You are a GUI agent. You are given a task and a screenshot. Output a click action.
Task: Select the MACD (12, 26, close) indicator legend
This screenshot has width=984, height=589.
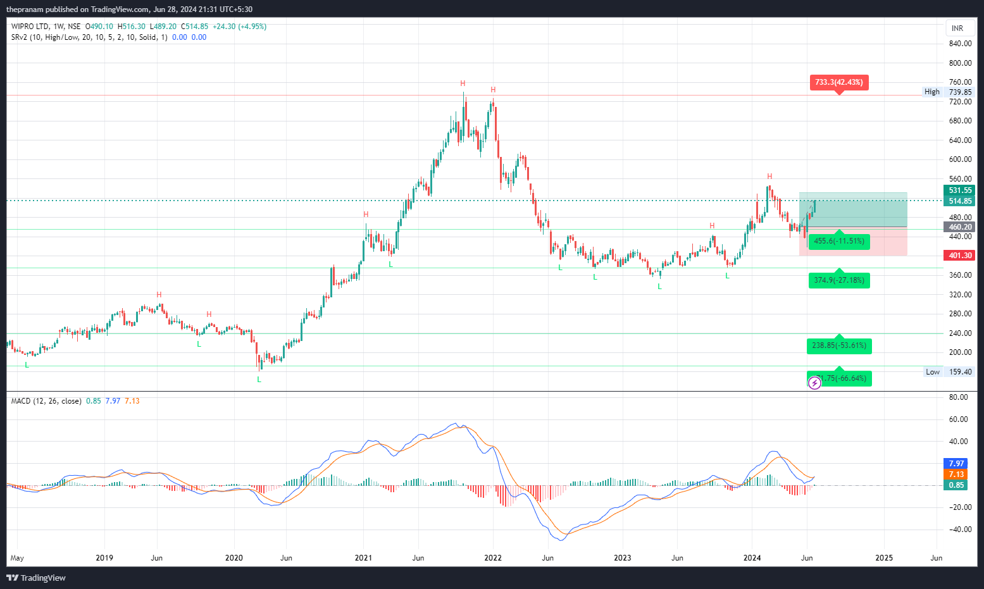pyautogui.click(x=46, y=401)
